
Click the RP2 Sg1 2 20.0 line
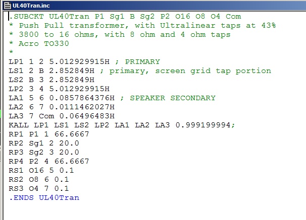pos(44,143)
